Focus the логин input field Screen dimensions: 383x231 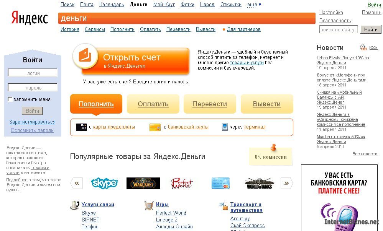point(33,73)
